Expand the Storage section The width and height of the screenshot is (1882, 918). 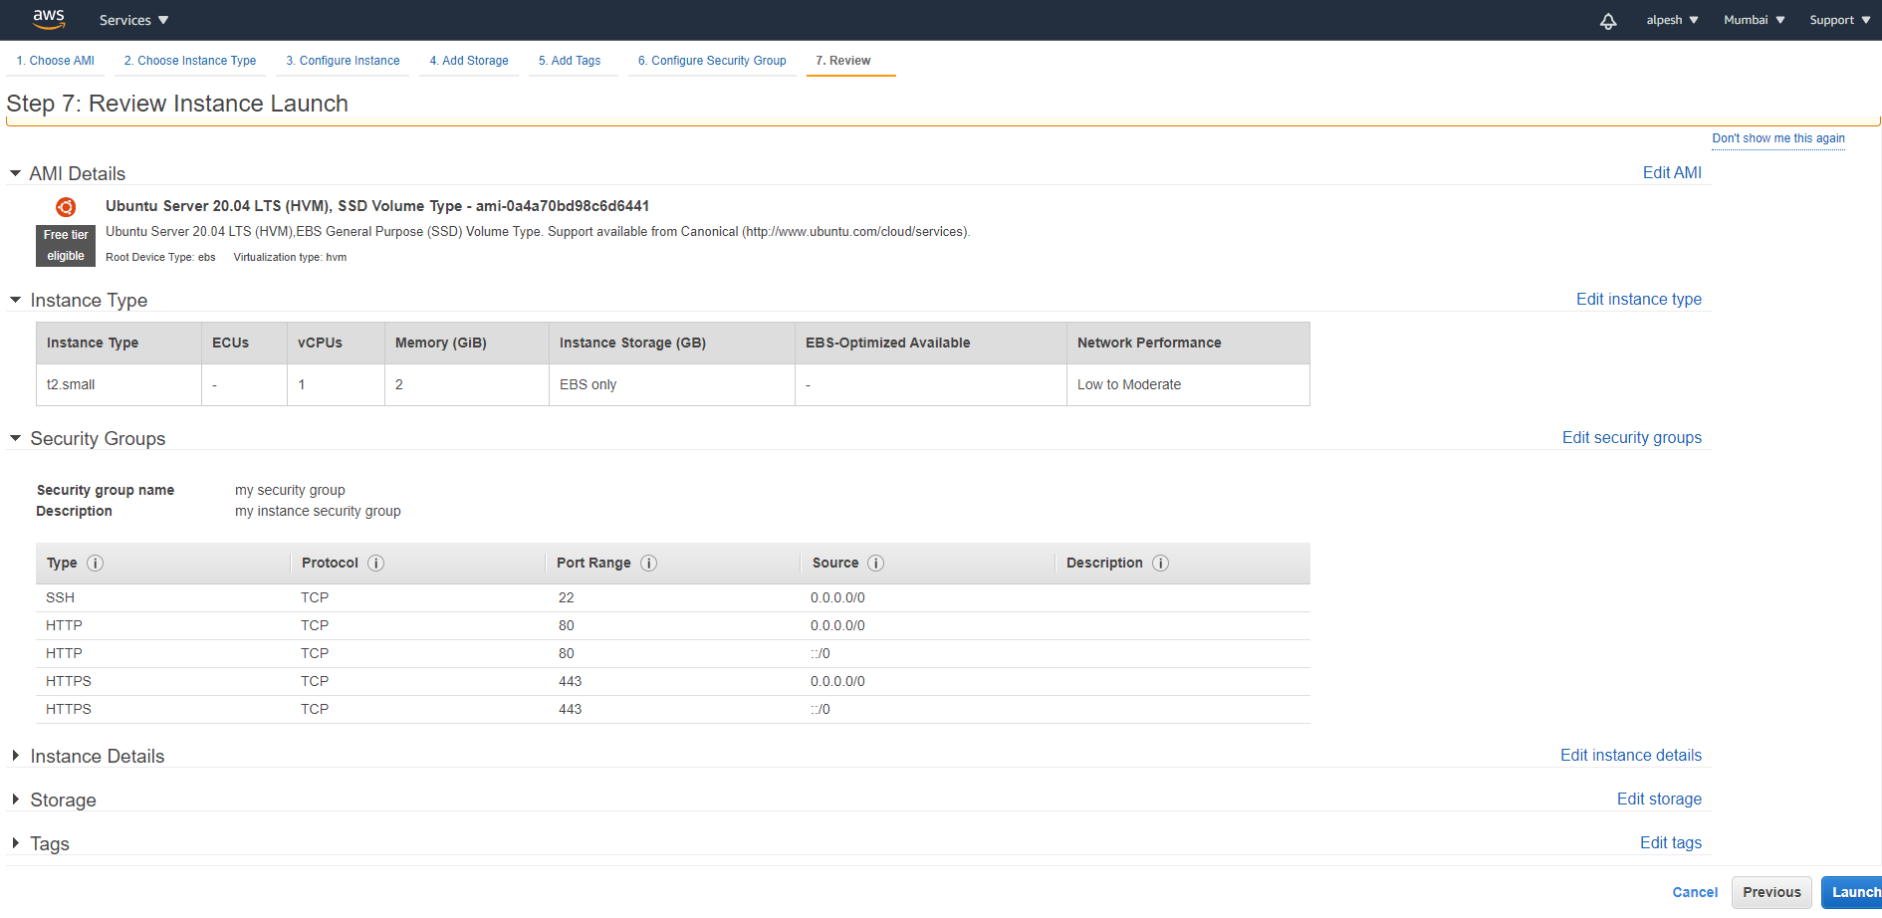pos(16,800)
